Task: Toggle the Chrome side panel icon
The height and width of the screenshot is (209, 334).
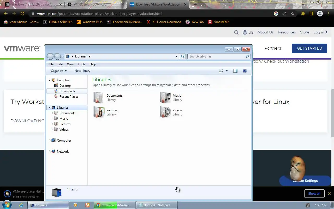Action: [311, 14]
